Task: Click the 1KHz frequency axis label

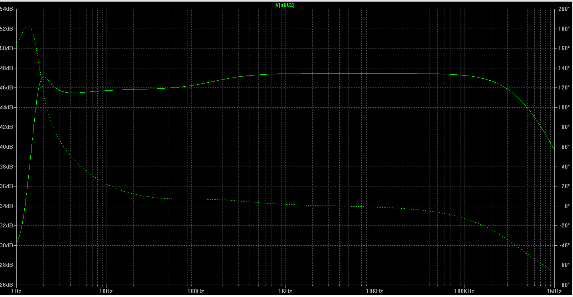Action: (285, 291)
